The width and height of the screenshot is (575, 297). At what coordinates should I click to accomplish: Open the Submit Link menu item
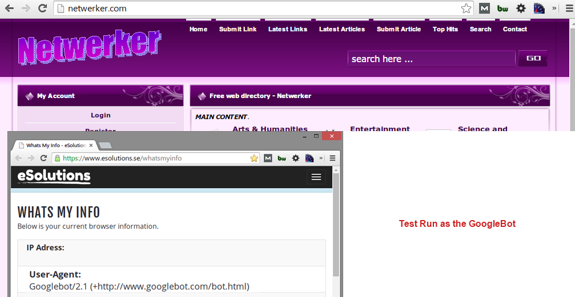[x=238, y=29]
